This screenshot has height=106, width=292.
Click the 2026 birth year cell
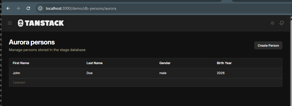point(221,73)
